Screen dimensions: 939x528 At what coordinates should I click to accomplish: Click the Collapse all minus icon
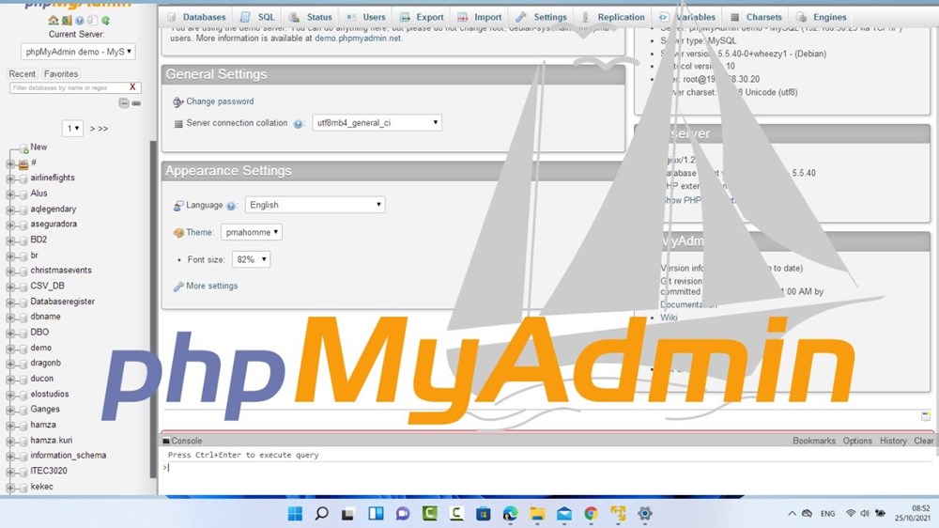(x=123, y=103)
